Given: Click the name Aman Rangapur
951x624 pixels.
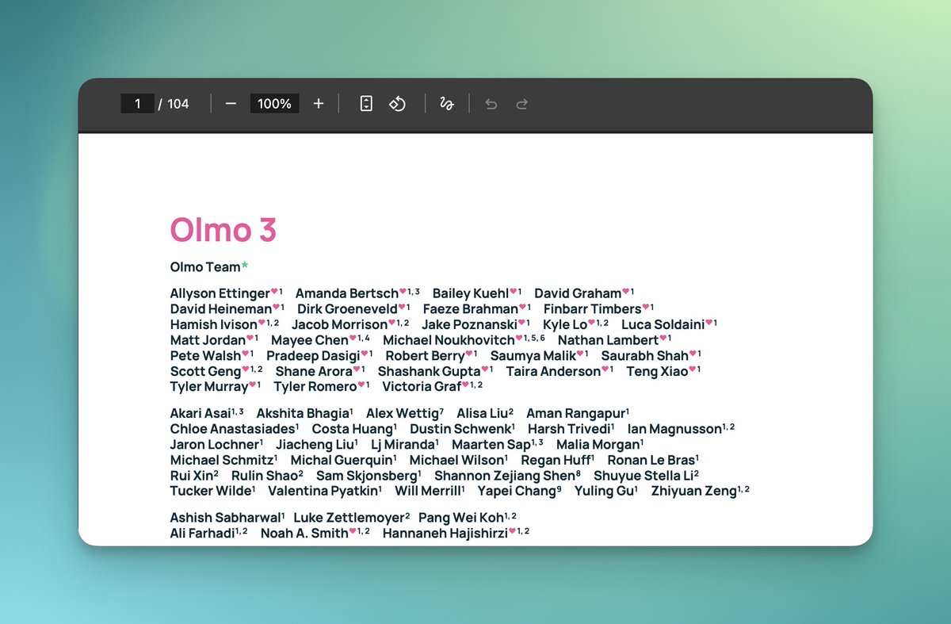Looking at the screenshot, I should [x=576, y=413].
